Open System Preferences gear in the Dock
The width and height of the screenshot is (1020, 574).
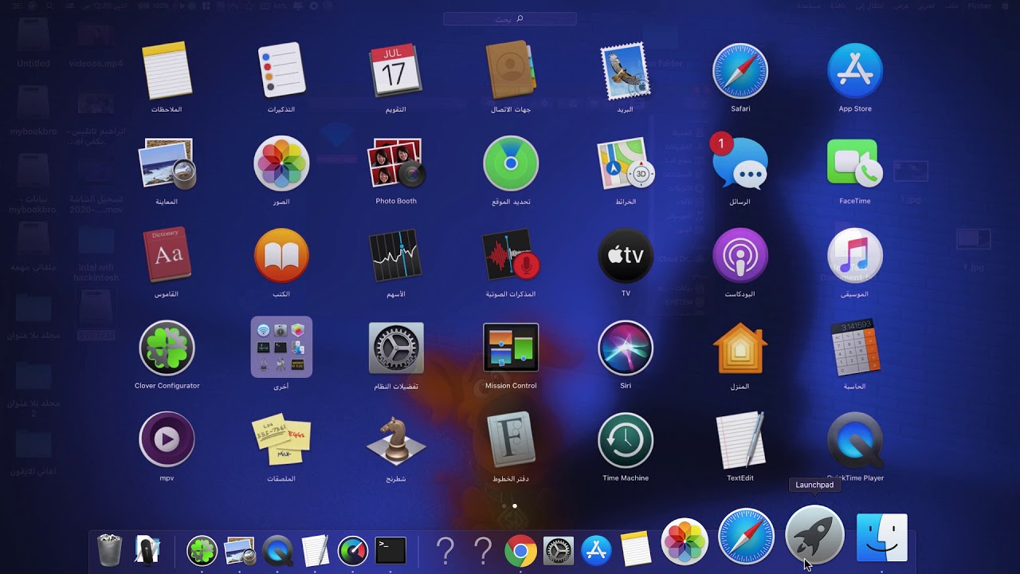558,550
